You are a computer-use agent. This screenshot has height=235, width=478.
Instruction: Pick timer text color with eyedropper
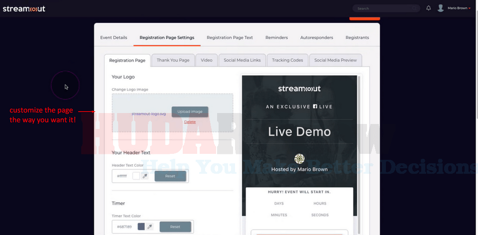[x=150, y=227]
